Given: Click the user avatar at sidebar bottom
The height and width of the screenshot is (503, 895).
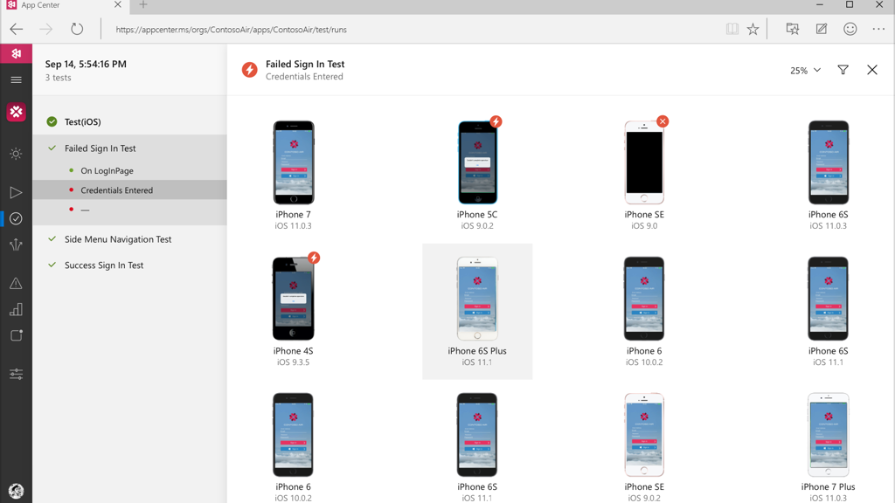Looking at the screenshot, I should pyautogui.click(x=16, y=491).
